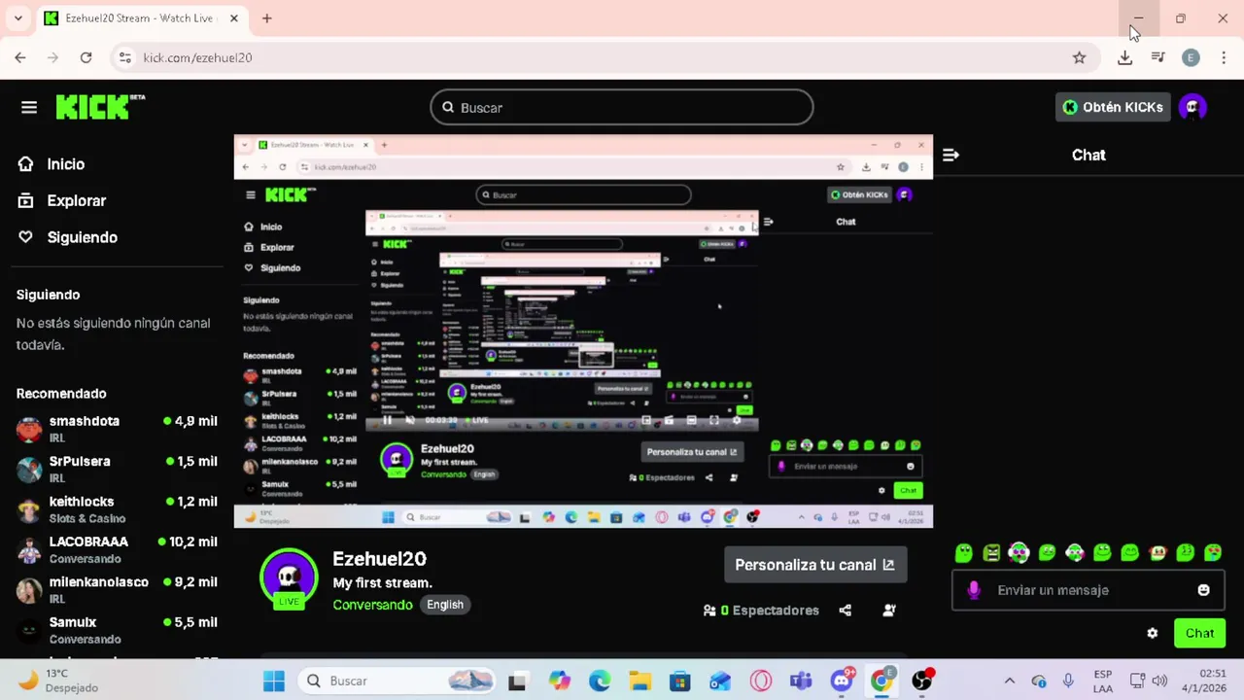Close the Ezehuel20 Stream tab

234,18
